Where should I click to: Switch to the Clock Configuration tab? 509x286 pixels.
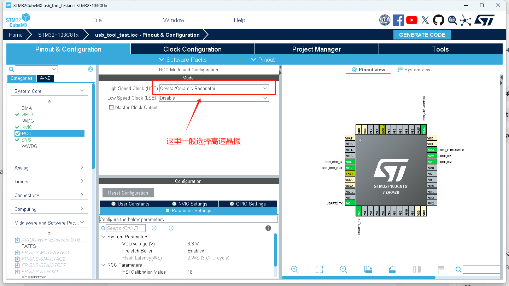tap(192, 49)
